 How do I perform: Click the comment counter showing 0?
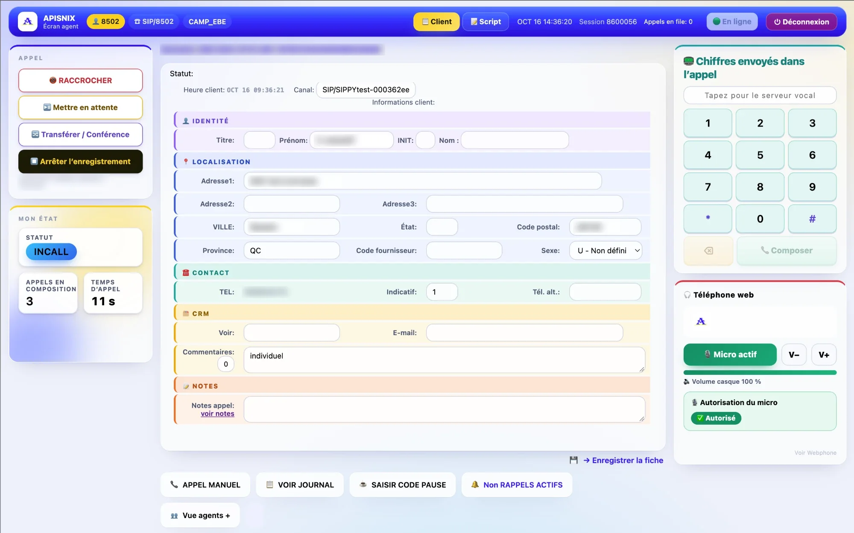[x=225, y=364]
